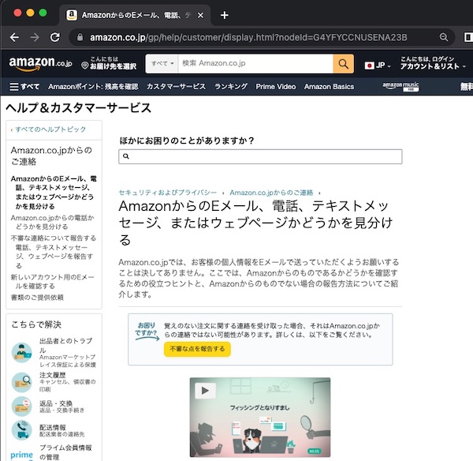Open Prime Video nav item
Screen dimensions: 473x461
[x=276, y=87]
